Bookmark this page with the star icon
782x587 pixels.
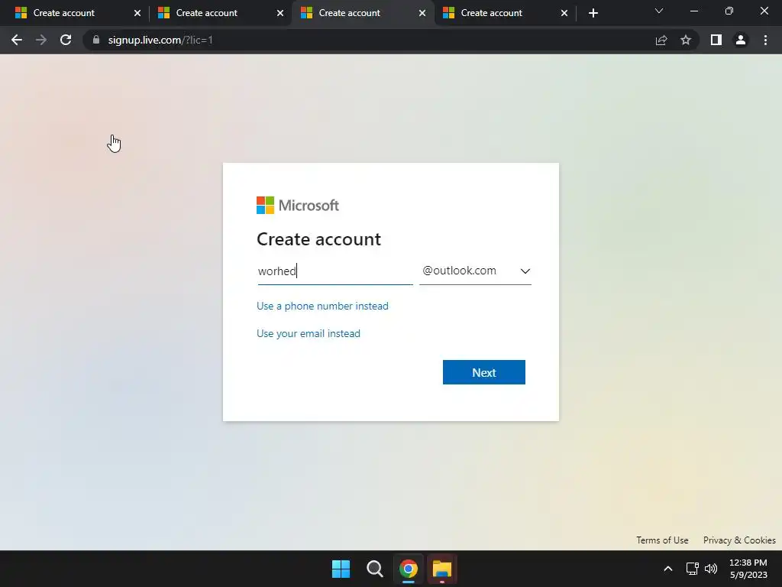click(686, 40)
